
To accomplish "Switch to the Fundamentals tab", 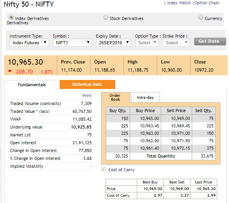I will [x=32, y=85].
